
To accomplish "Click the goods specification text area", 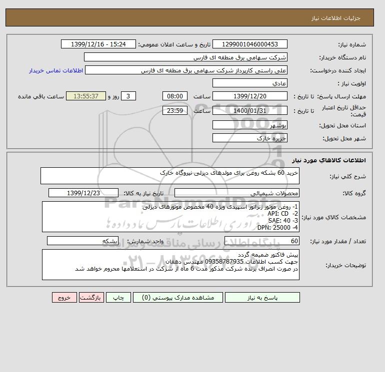I will (170, 217).
